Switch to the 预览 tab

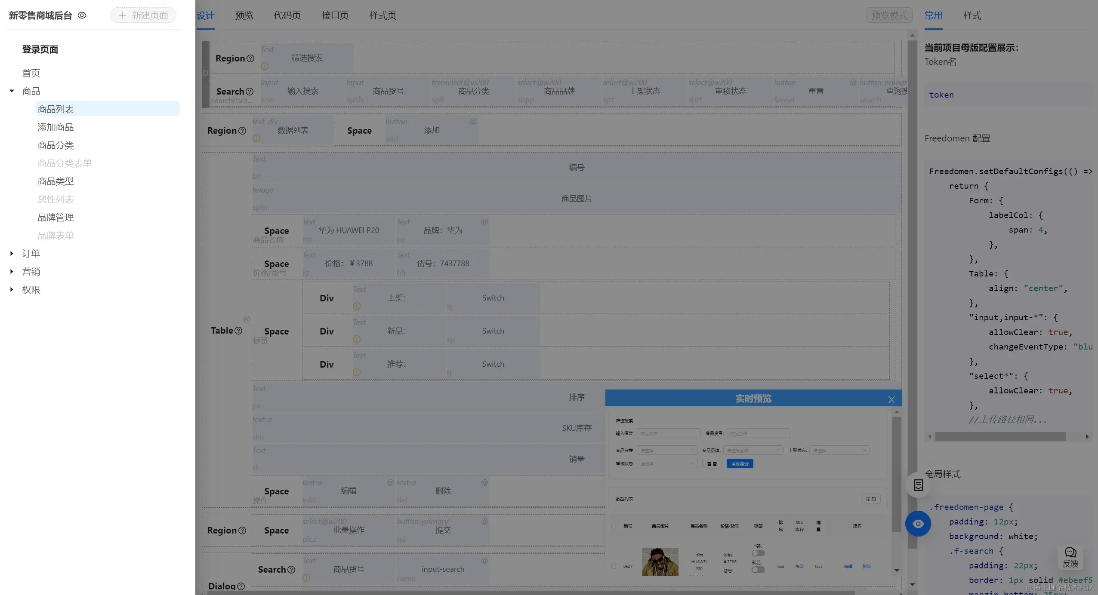[244, 15]
